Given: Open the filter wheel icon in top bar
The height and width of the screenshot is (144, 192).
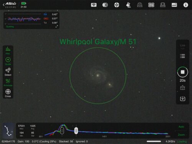Looking at the screenshot, I should (140, 5).
